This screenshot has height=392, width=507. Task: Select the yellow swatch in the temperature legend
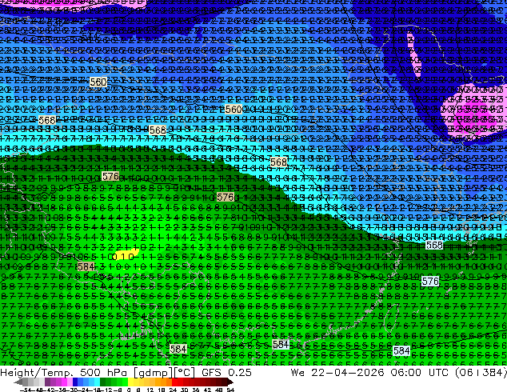pyautogui.click(x=130, y=382)
